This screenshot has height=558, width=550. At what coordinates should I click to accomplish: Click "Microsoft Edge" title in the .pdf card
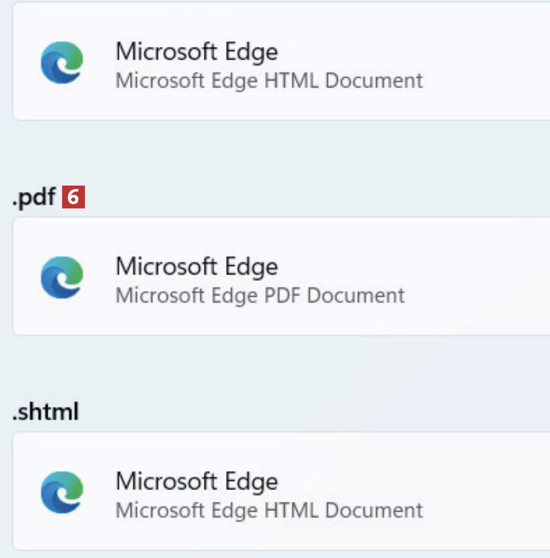[197, 267]
